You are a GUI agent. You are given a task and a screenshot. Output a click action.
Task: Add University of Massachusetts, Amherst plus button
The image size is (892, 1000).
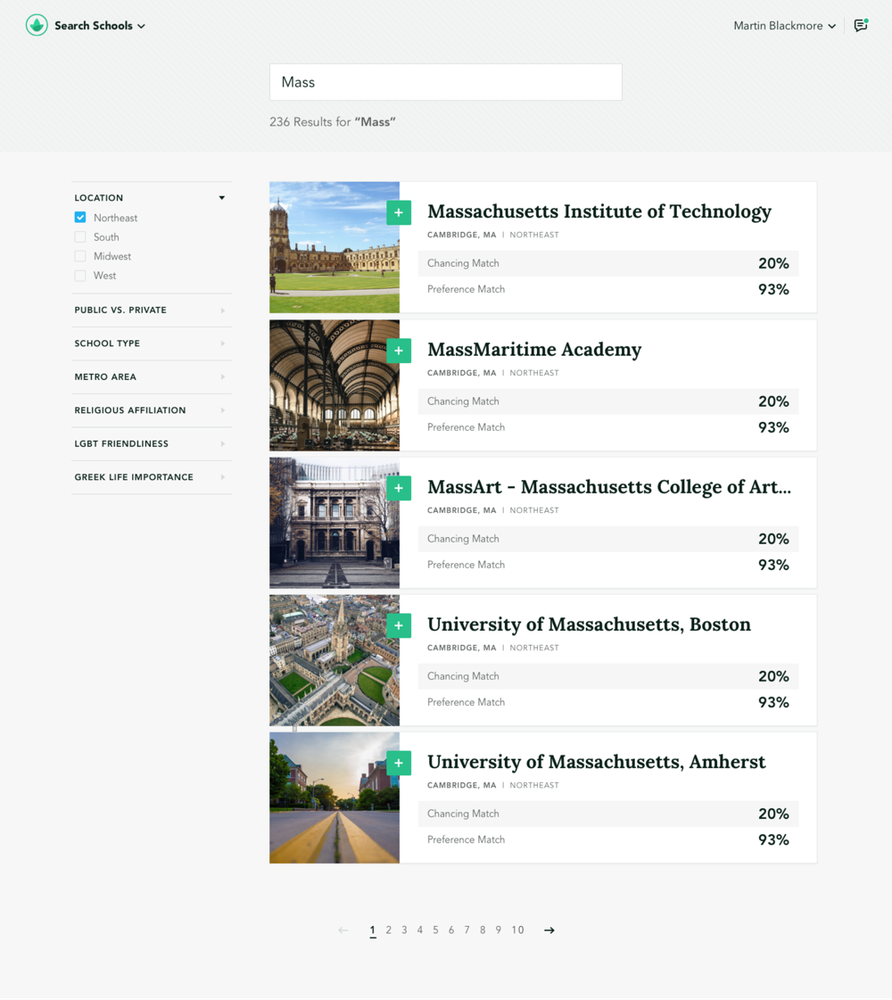(399, 764)
